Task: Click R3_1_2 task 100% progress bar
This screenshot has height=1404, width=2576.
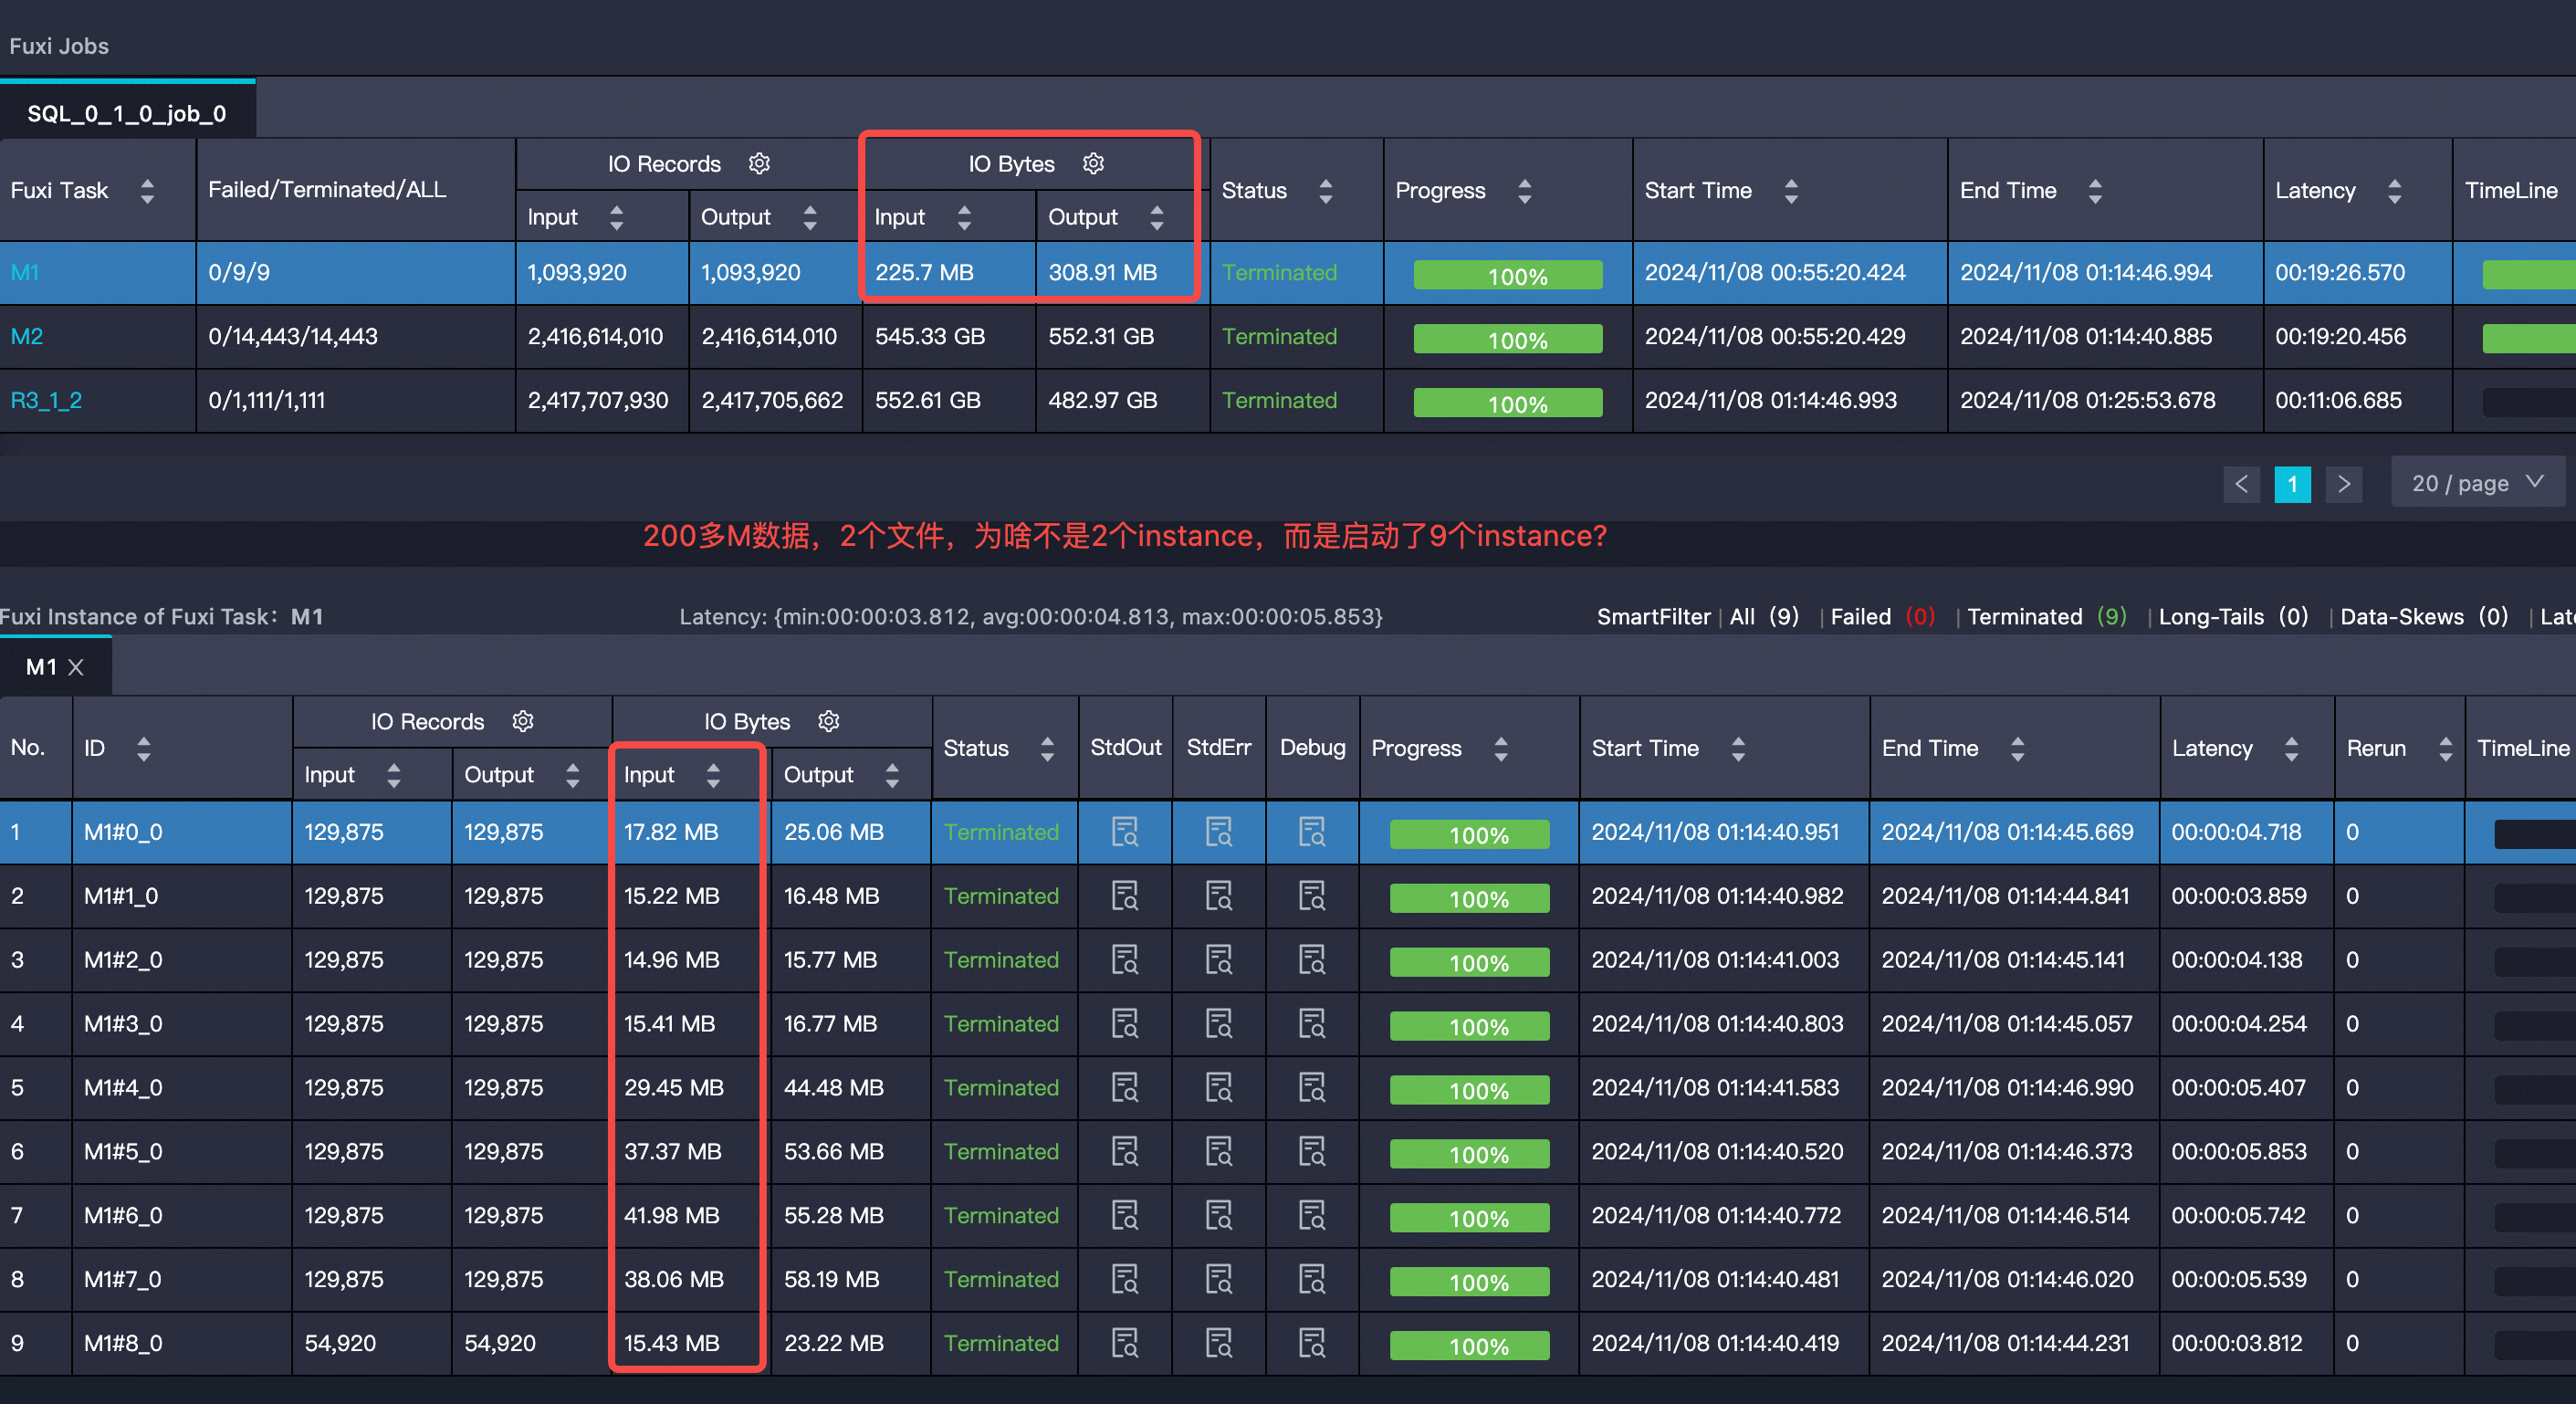Action: pyautogui.click(x=1508, y=402)
